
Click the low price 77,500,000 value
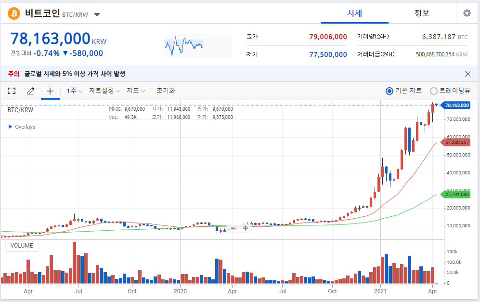[328, 54]
